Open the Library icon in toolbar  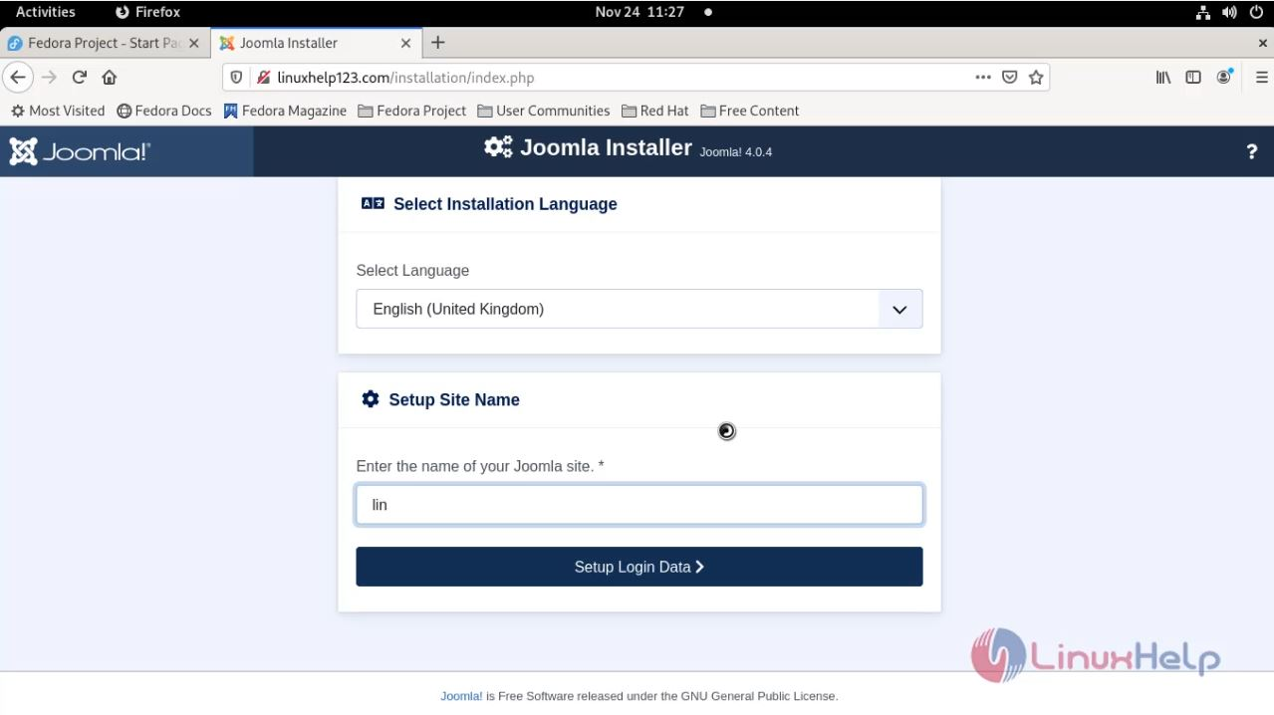coord(1163,77)
